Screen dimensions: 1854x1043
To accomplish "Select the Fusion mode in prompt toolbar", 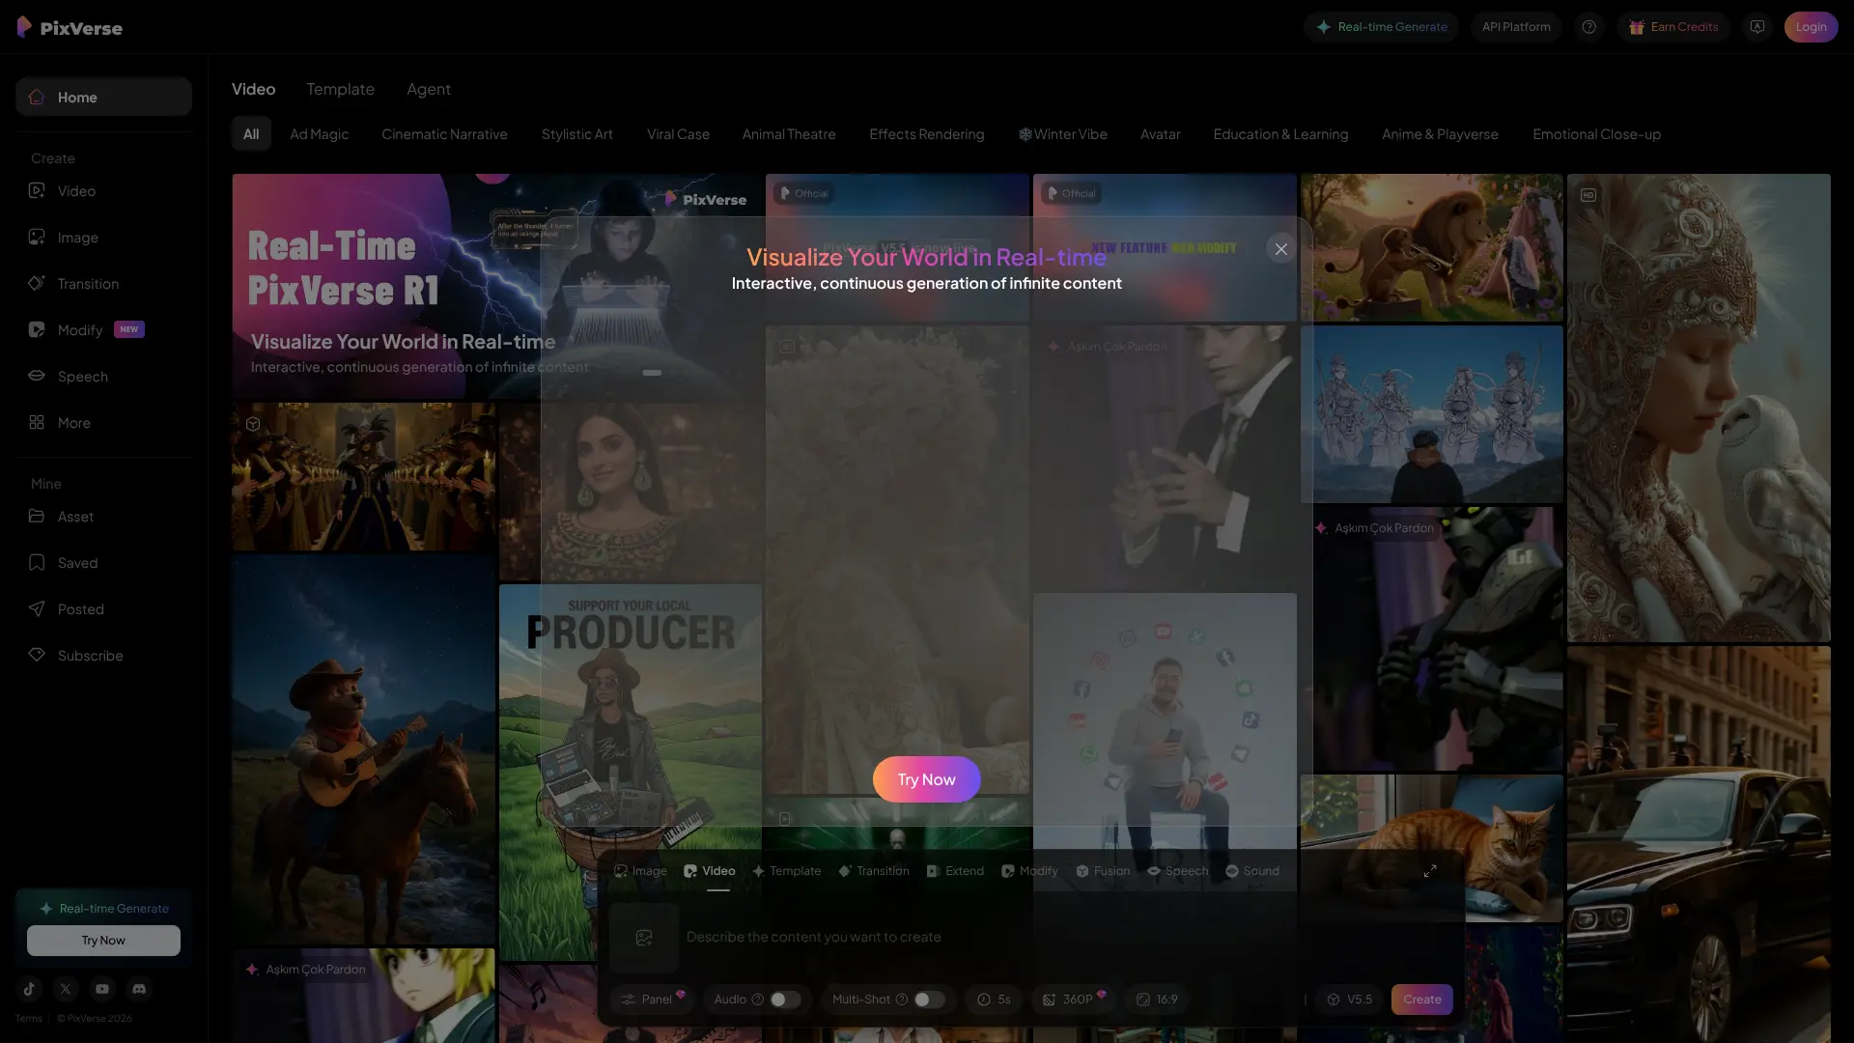I will pos(1103,871).
